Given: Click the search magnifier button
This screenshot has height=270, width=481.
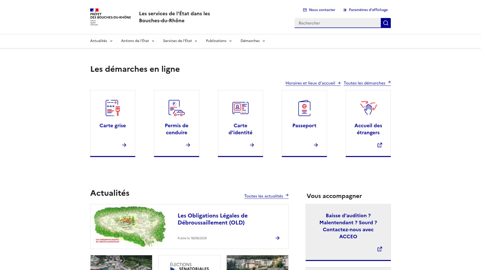Looking at the screenshot, I should click(386, 23).
